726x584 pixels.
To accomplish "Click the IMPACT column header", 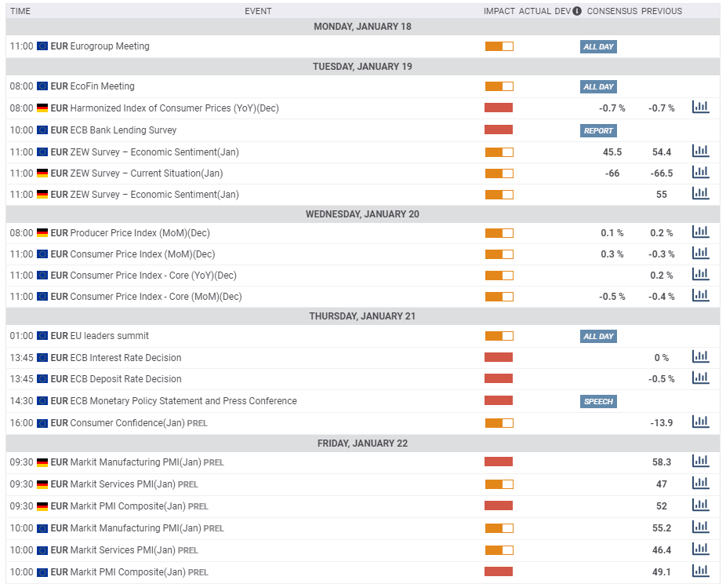I will click(499, 11).
